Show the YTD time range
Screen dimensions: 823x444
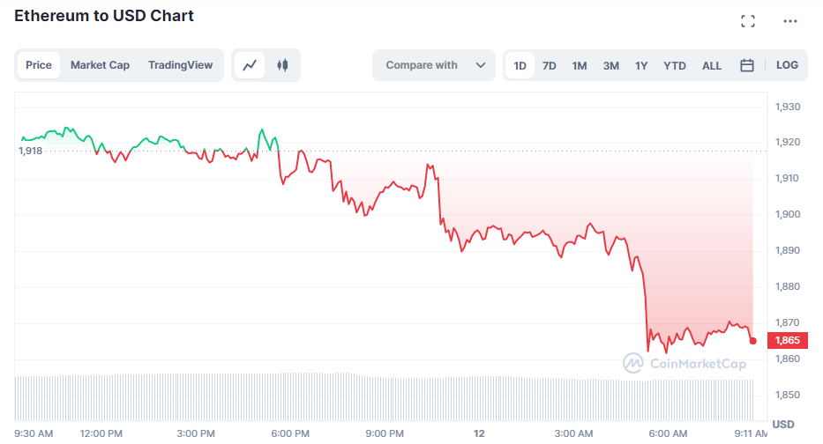tap(675, 65)
